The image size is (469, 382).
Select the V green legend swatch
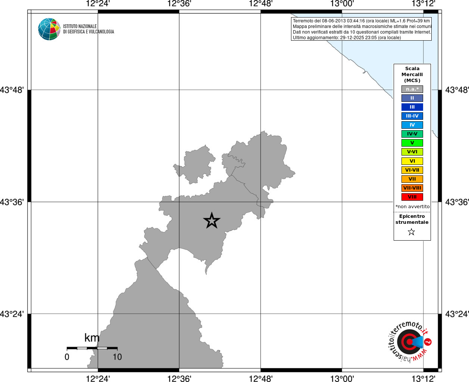(x=412, y=143)
